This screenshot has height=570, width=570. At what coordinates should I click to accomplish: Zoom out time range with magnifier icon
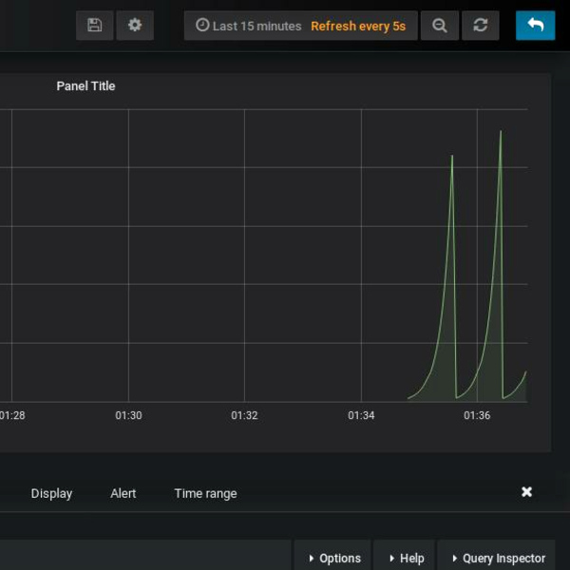click(x=440, y=26)
